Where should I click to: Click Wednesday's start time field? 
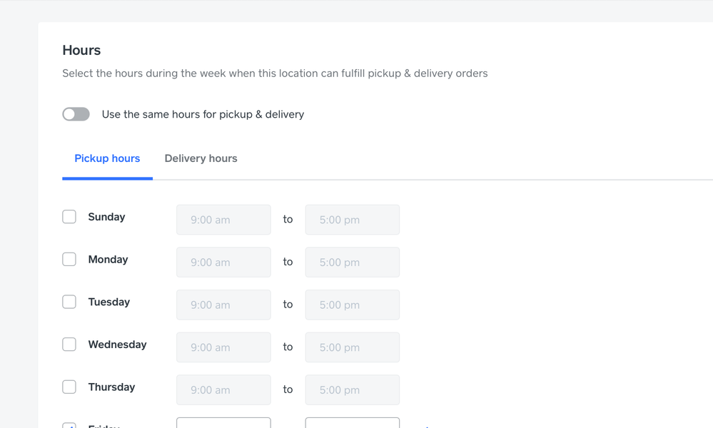tap(223, 347)
